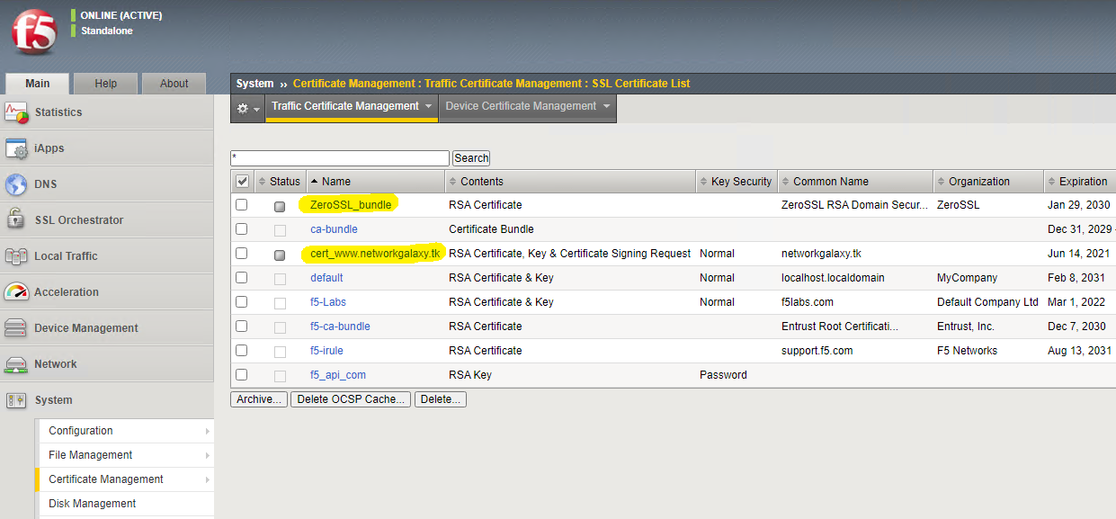Open the cert_www.networkgalaxy.tk certificate link
The width and height of the screenshot is (1116, 519).
(375, 254)
